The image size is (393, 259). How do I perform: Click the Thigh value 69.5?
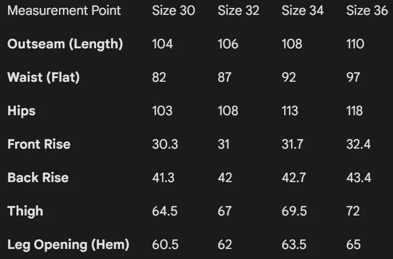(x=294, y=211)
